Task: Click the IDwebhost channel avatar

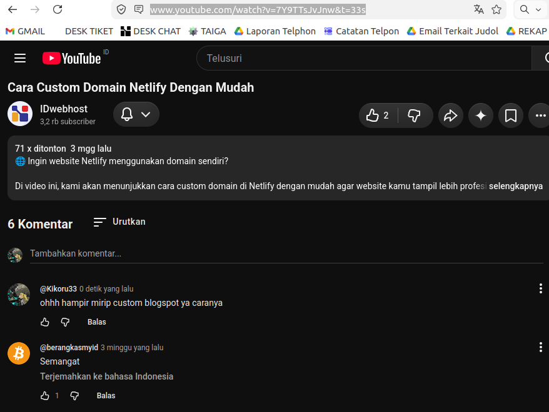Action: [20, 114]
